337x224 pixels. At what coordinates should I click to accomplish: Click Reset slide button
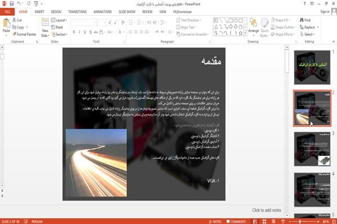point(57,28)
